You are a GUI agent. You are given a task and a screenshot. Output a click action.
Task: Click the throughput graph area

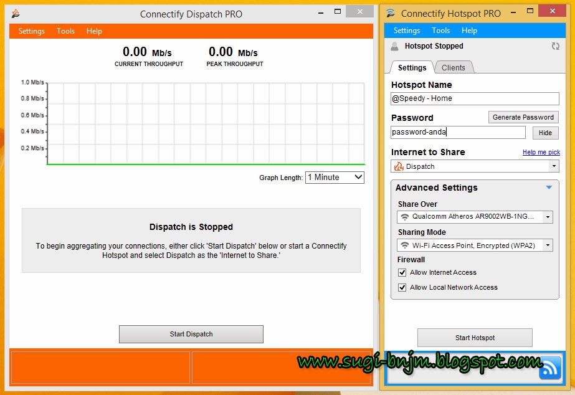pyautogui.click(x=206, y=123)
